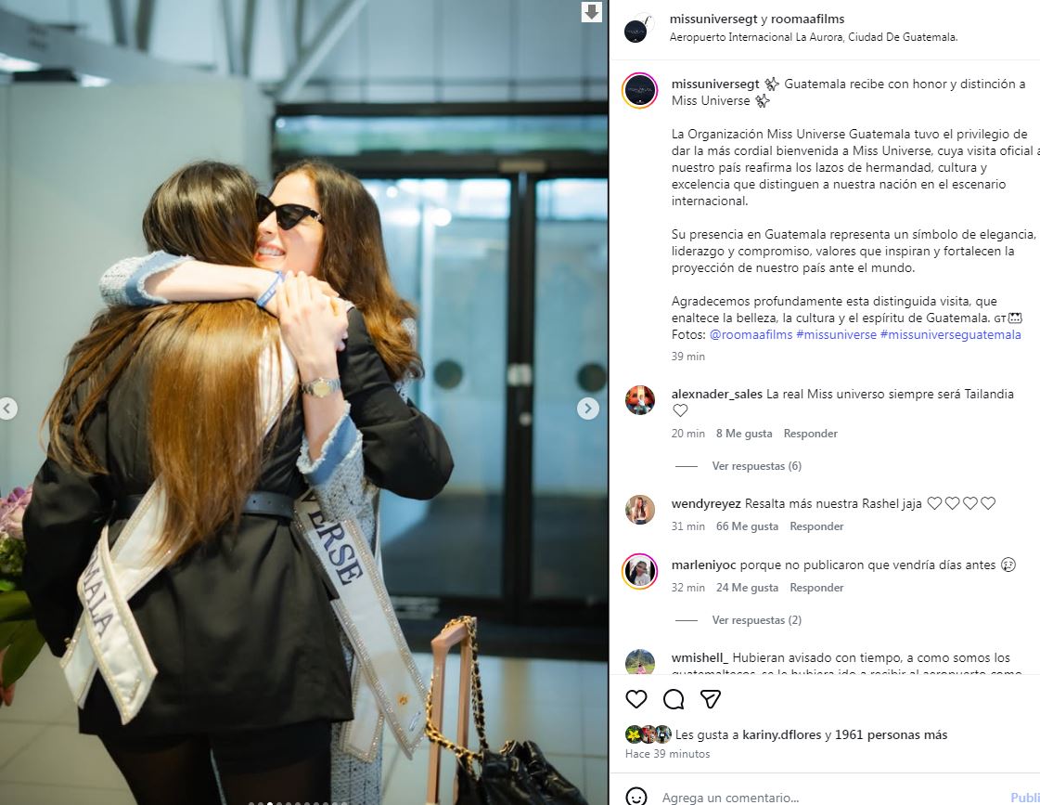
Task: Reply to marleniyoc's comment
Action: coord(816,588)
